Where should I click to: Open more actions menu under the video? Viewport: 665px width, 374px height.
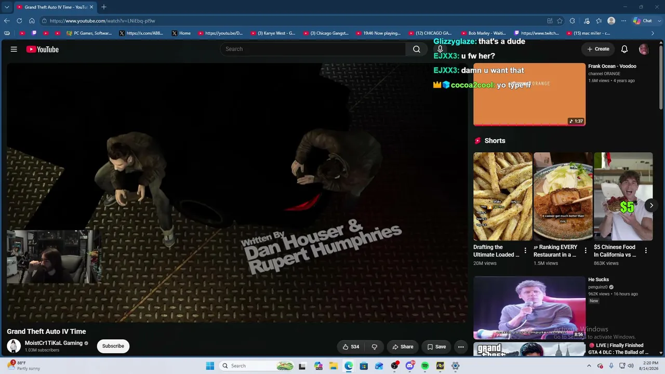461,346
